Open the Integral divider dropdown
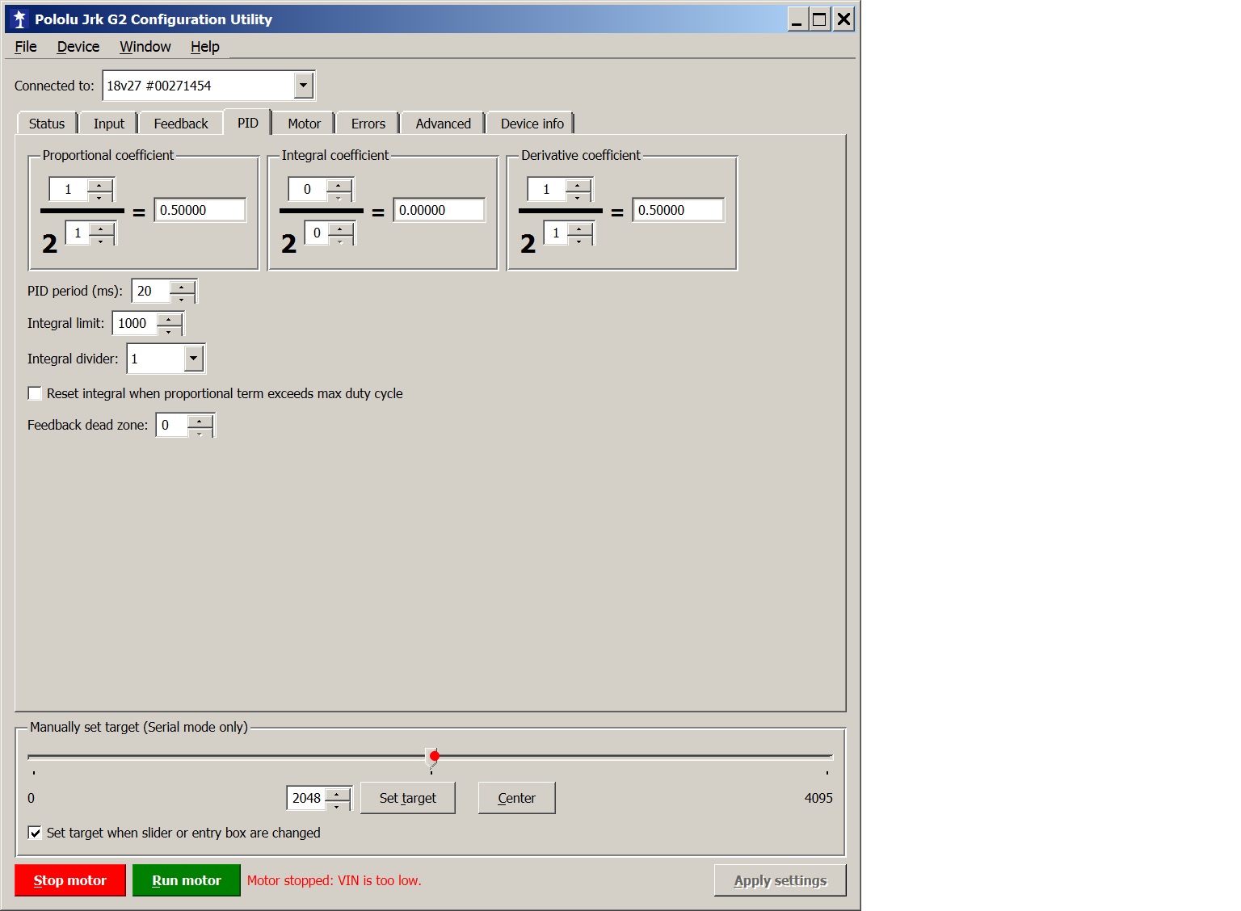The width and height of the screenshot is (1241, 911). (193, 358)
